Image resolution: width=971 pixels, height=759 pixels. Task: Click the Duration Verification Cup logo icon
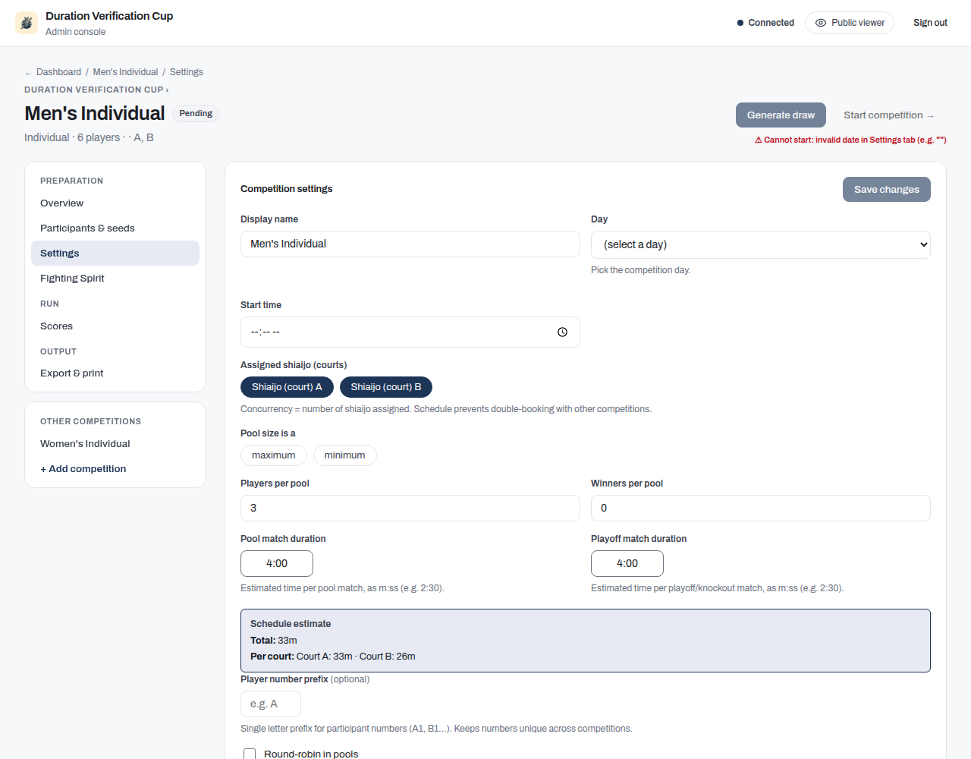[27, 23]
